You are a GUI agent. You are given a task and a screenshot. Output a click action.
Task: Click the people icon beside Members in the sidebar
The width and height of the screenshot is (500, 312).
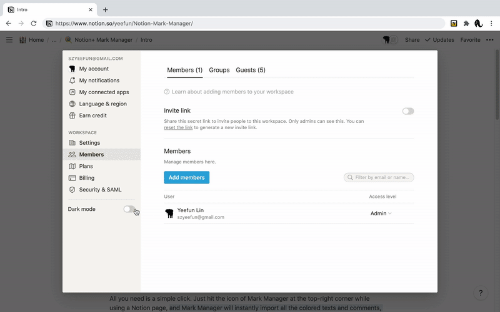72,155
